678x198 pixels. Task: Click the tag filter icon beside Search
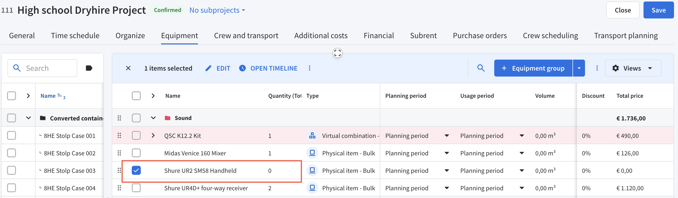click(x=89, y=68)
